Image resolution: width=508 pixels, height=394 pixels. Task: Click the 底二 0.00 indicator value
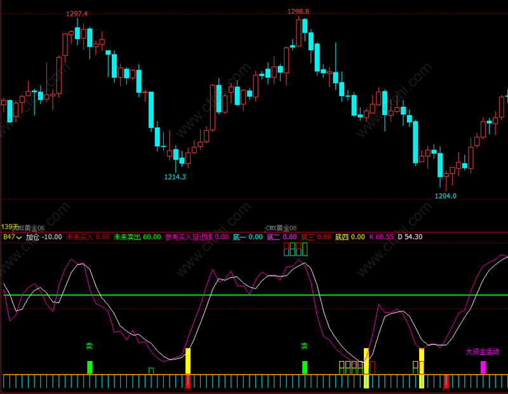(x=281, y=237)
